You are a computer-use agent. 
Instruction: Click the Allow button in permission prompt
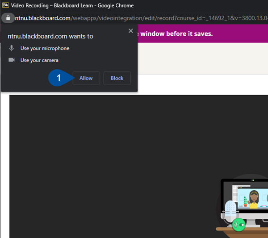[86, 78]
